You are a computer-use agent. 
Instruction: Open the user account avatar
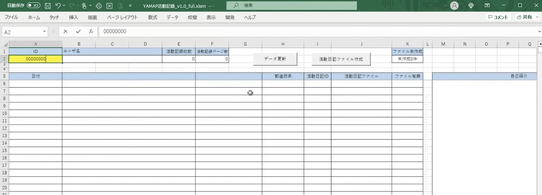(x=454, y=6)
